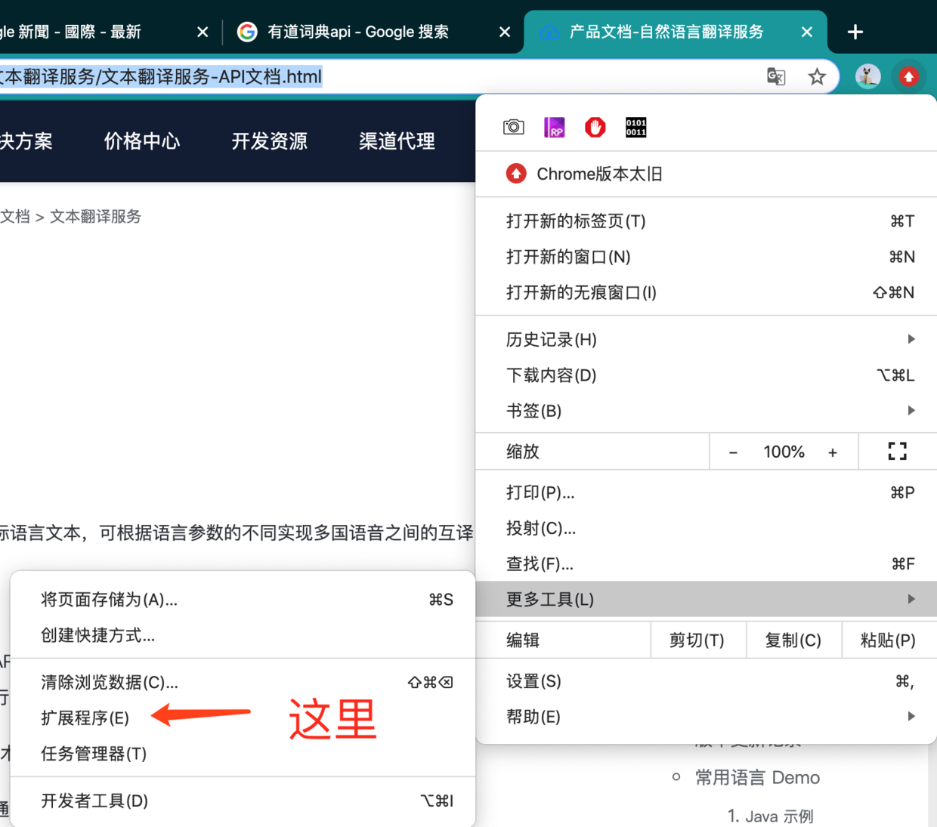The image size is (937, 827).
Task: Enter full screen mode from zoom row
Action: point(897,451)
